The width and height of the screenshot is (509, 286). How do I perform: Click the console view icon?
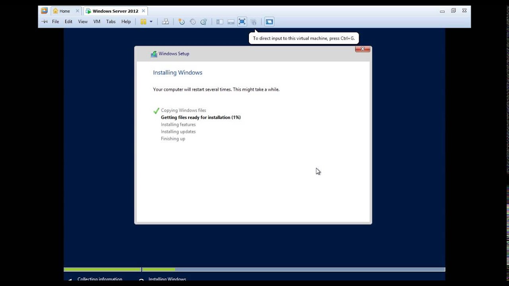269,21
